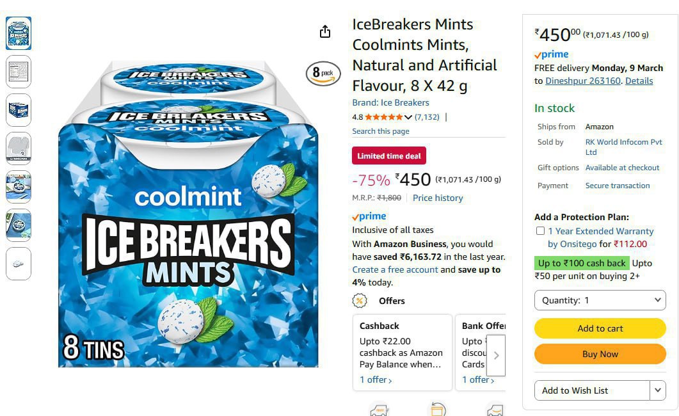The height and width of the screenshot is (416, 679).
Task: Open the Brand: Ice Breakers link
Action: (390, 102)
